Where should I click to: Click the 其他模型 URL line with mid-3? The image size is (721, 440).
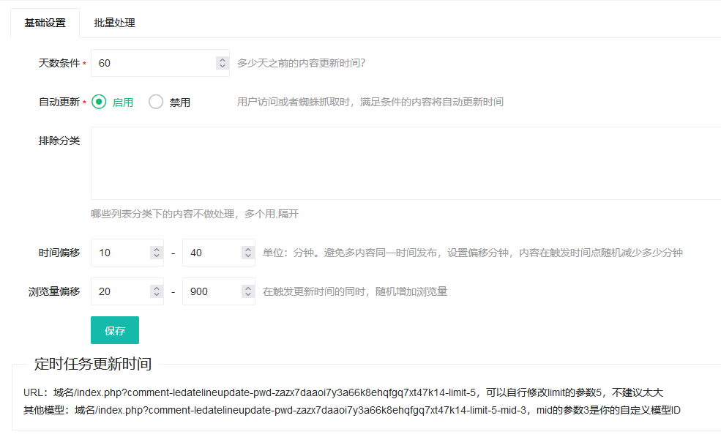(x=352, y=410)
